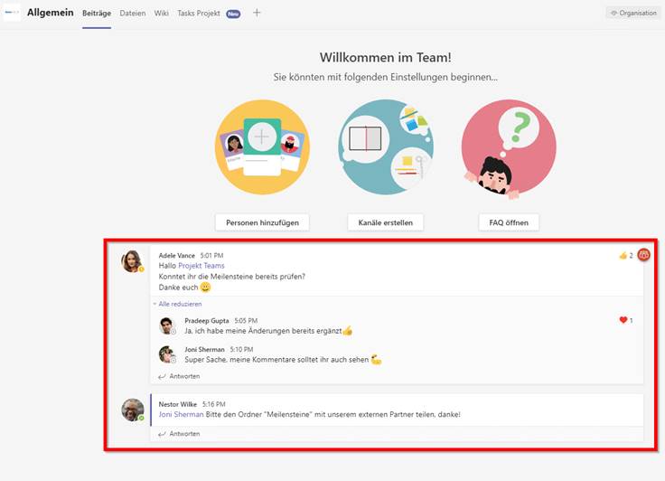Open Joni Sherman's avatar in reply
This screenshot has height=481, width=665.
point(167,354)
